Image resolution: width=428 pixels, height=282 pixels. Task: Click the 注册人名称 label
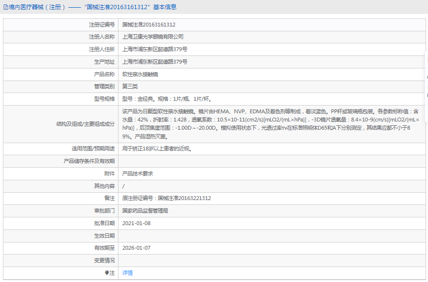click(102, 37)
